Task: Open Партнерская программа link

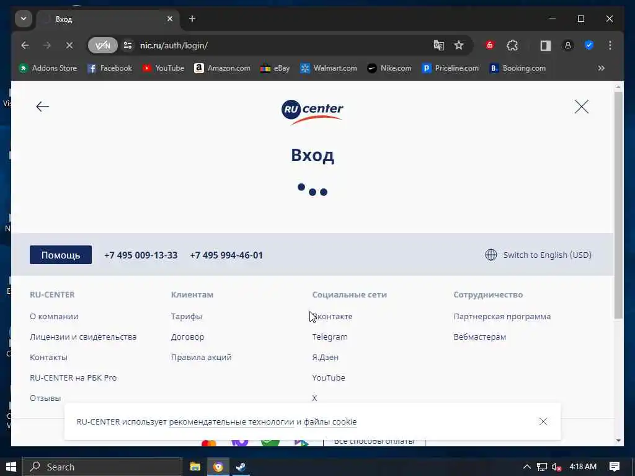Action: [x=502, y=317]
